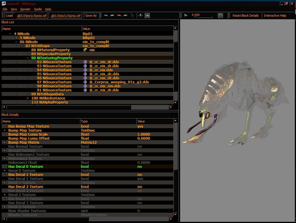Expand the Bump Map Matrix row
The height and width of the screenshot is (223, 296).
click(5, 143)
